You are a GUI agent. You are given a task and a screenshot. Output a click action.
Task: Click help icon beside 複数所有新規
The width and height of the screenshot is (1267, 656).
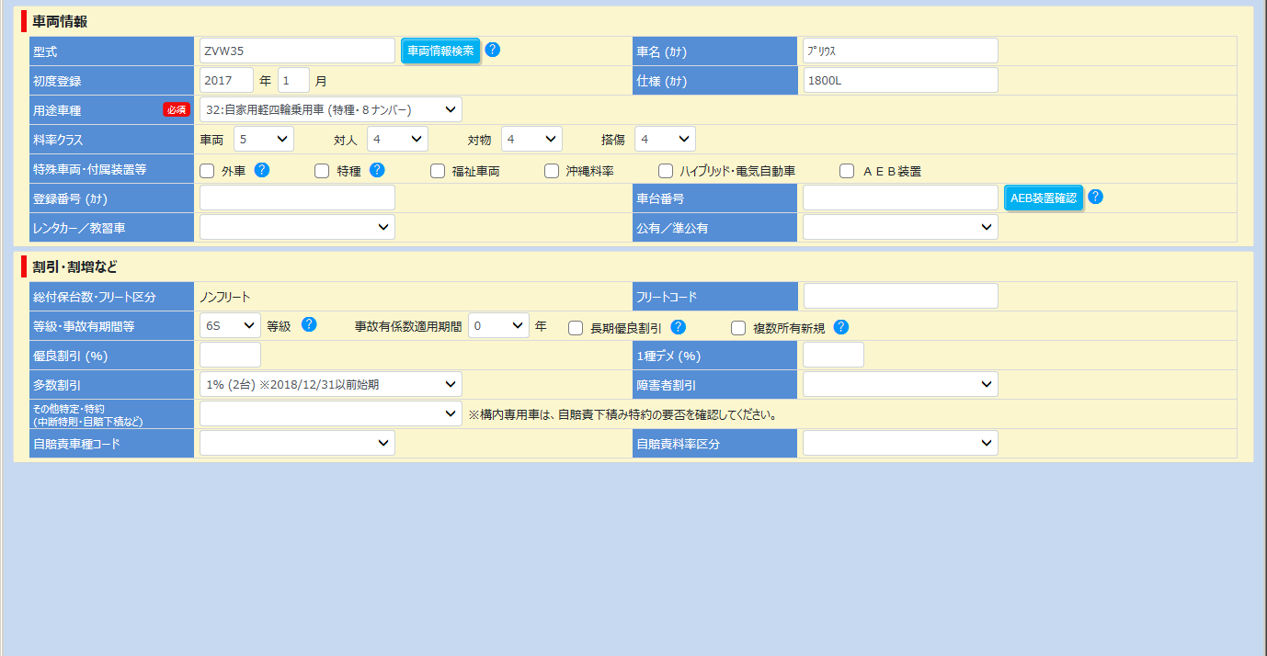click(840, 327)
